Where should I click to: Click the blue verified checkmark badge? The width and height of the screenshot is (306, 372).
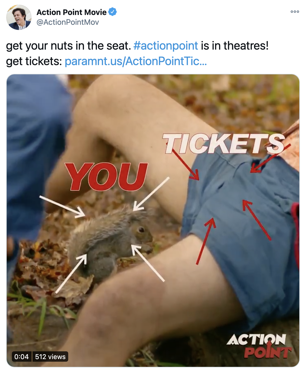[112, 12]
